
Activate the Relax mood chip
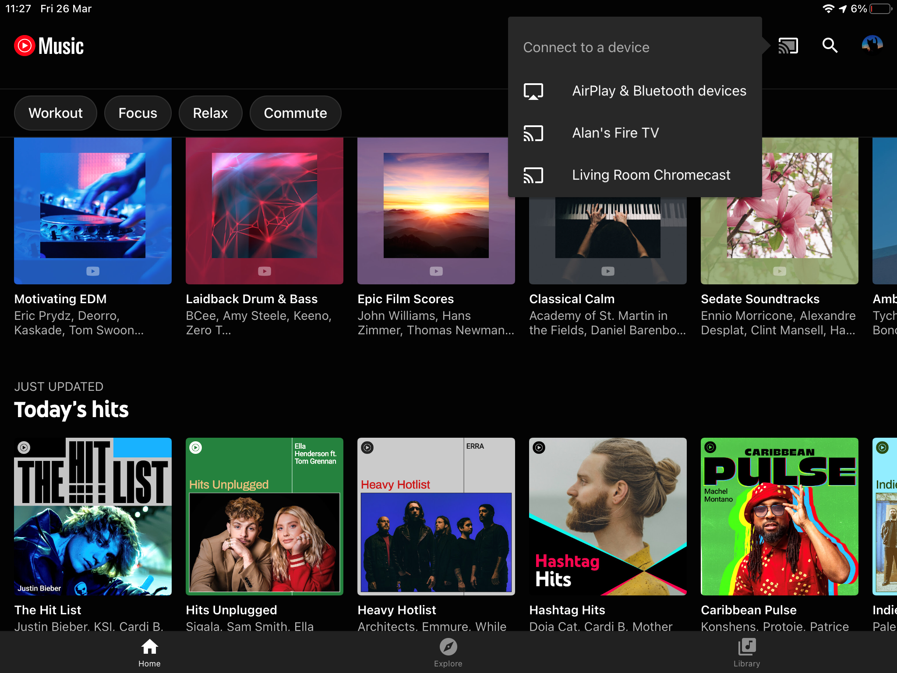coord(210,113)
